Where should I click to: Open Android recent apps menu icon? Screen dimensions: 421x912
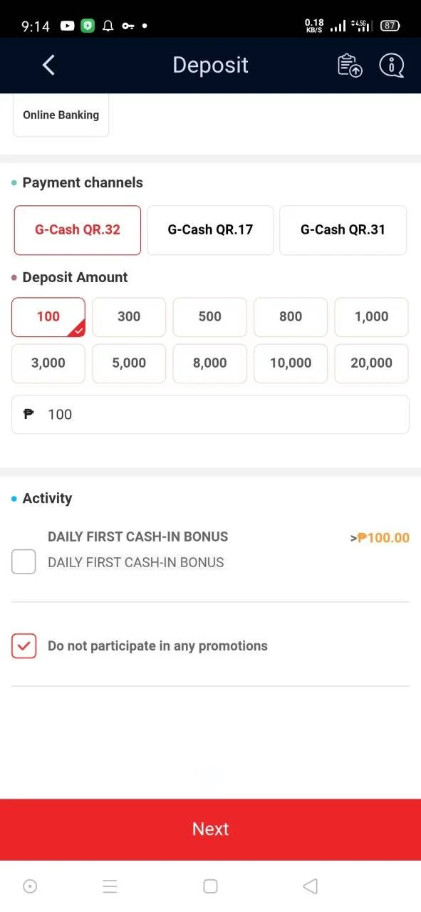tap(110, 886)
